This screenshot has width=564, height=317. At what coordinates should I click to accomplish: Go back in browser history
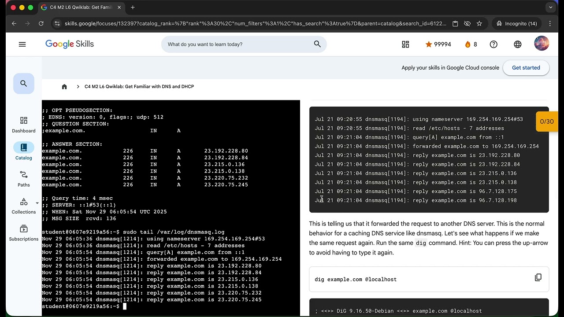pyautogui.click(x=14, y=23)
